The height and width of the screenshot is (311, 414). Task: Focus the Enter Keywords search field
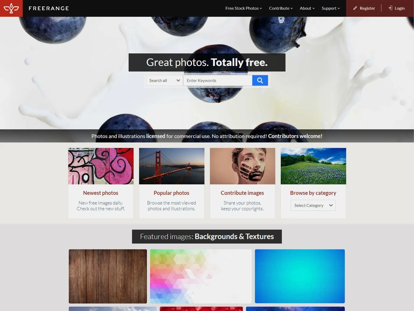(x=218, y=80)
